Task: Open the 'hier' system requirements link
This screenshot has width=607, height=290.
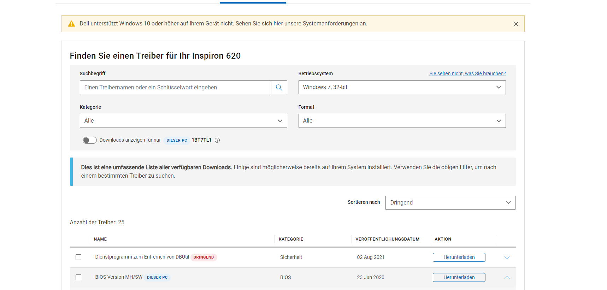Action: click(278, 24)
